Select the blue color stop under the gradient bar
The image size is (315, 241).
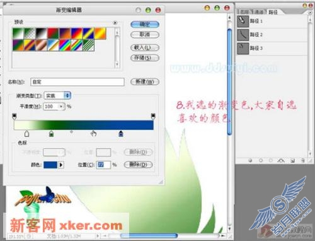click(x=121, y=133)
